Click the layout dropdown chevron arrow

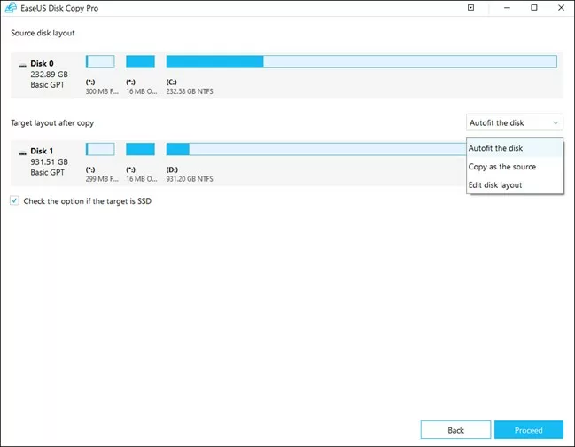[556, 123]
